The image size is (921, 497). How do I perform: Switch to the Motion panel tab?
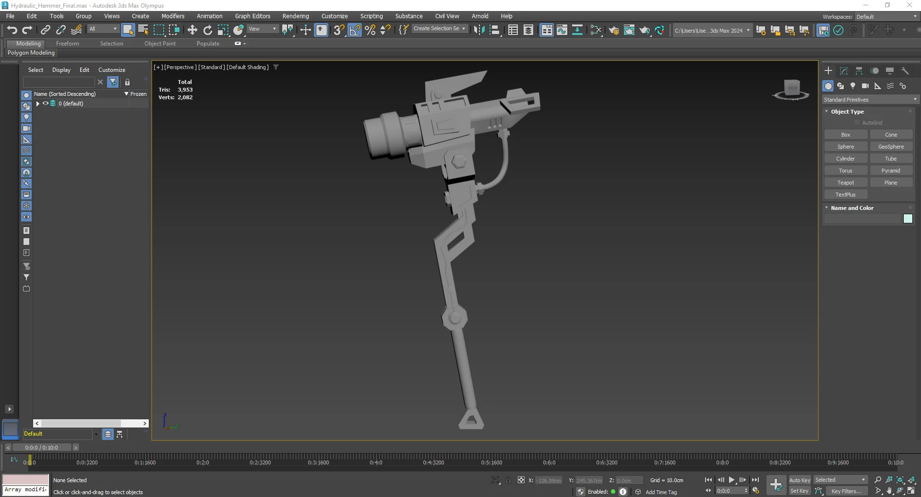coord(874,70)
